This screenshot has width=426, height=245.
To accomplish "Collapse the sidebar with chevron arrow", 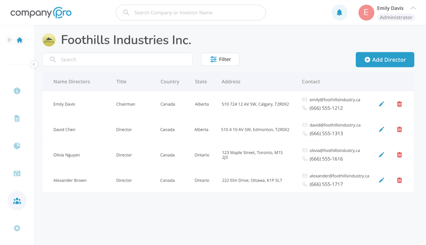I will coord(34,64).
